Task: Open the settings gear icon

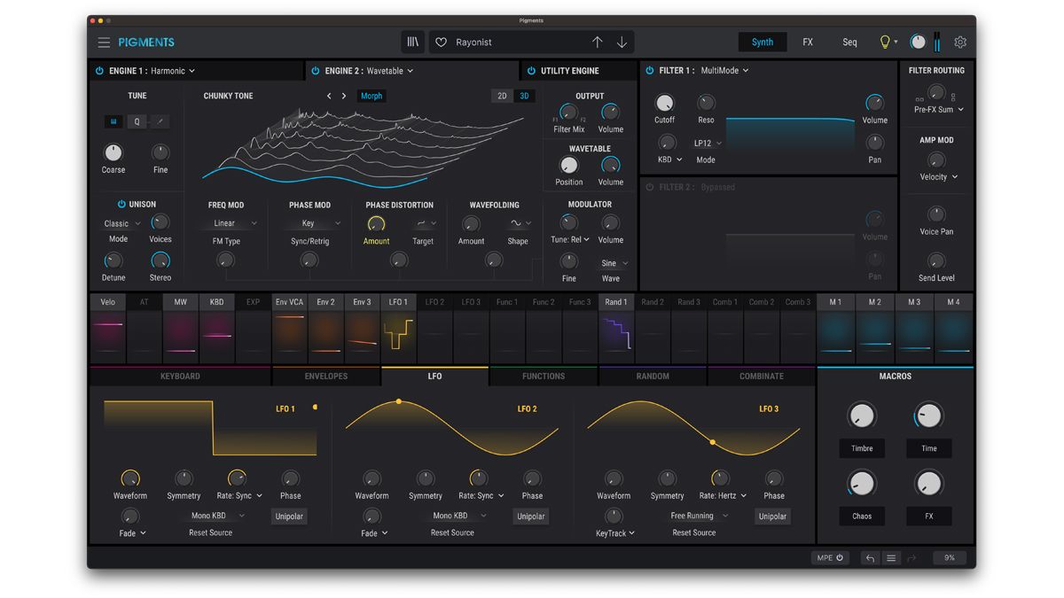Action: click(960, 42)
